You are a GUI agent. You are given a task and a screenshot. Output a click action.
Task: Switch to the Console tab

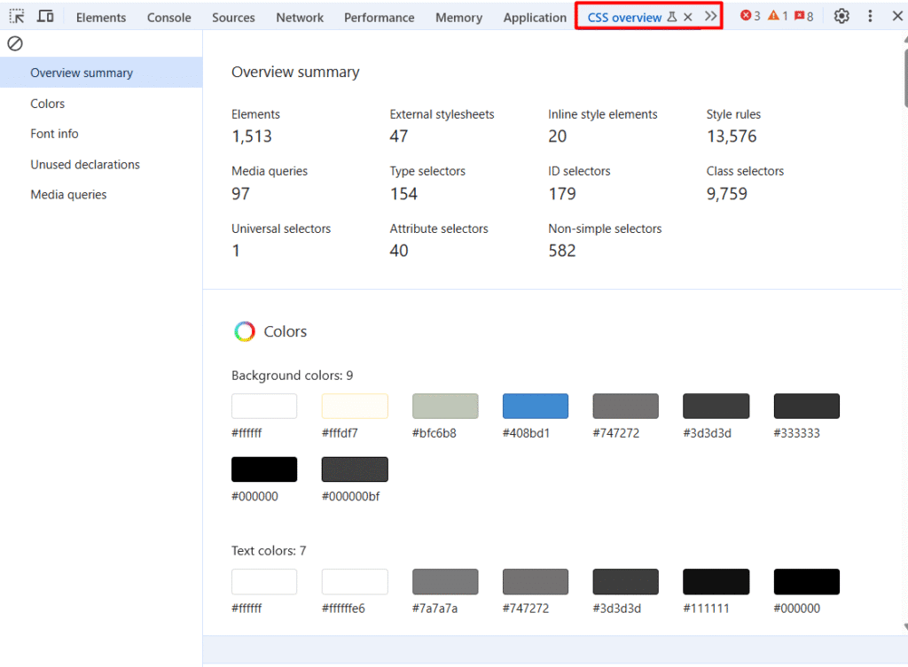click(168, 18)
